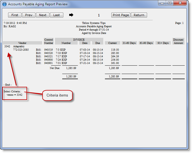
Task: Click the Current column header
Action: point(112,43)
